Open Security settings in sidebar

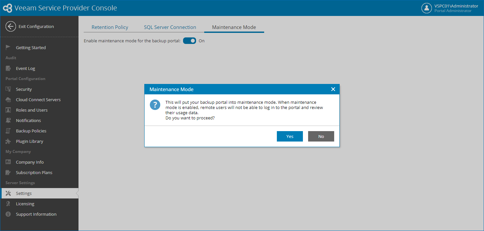[39, 89]
